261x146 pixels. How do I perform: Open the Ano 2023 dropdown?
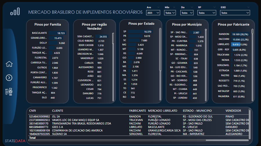tap(153, 13)
